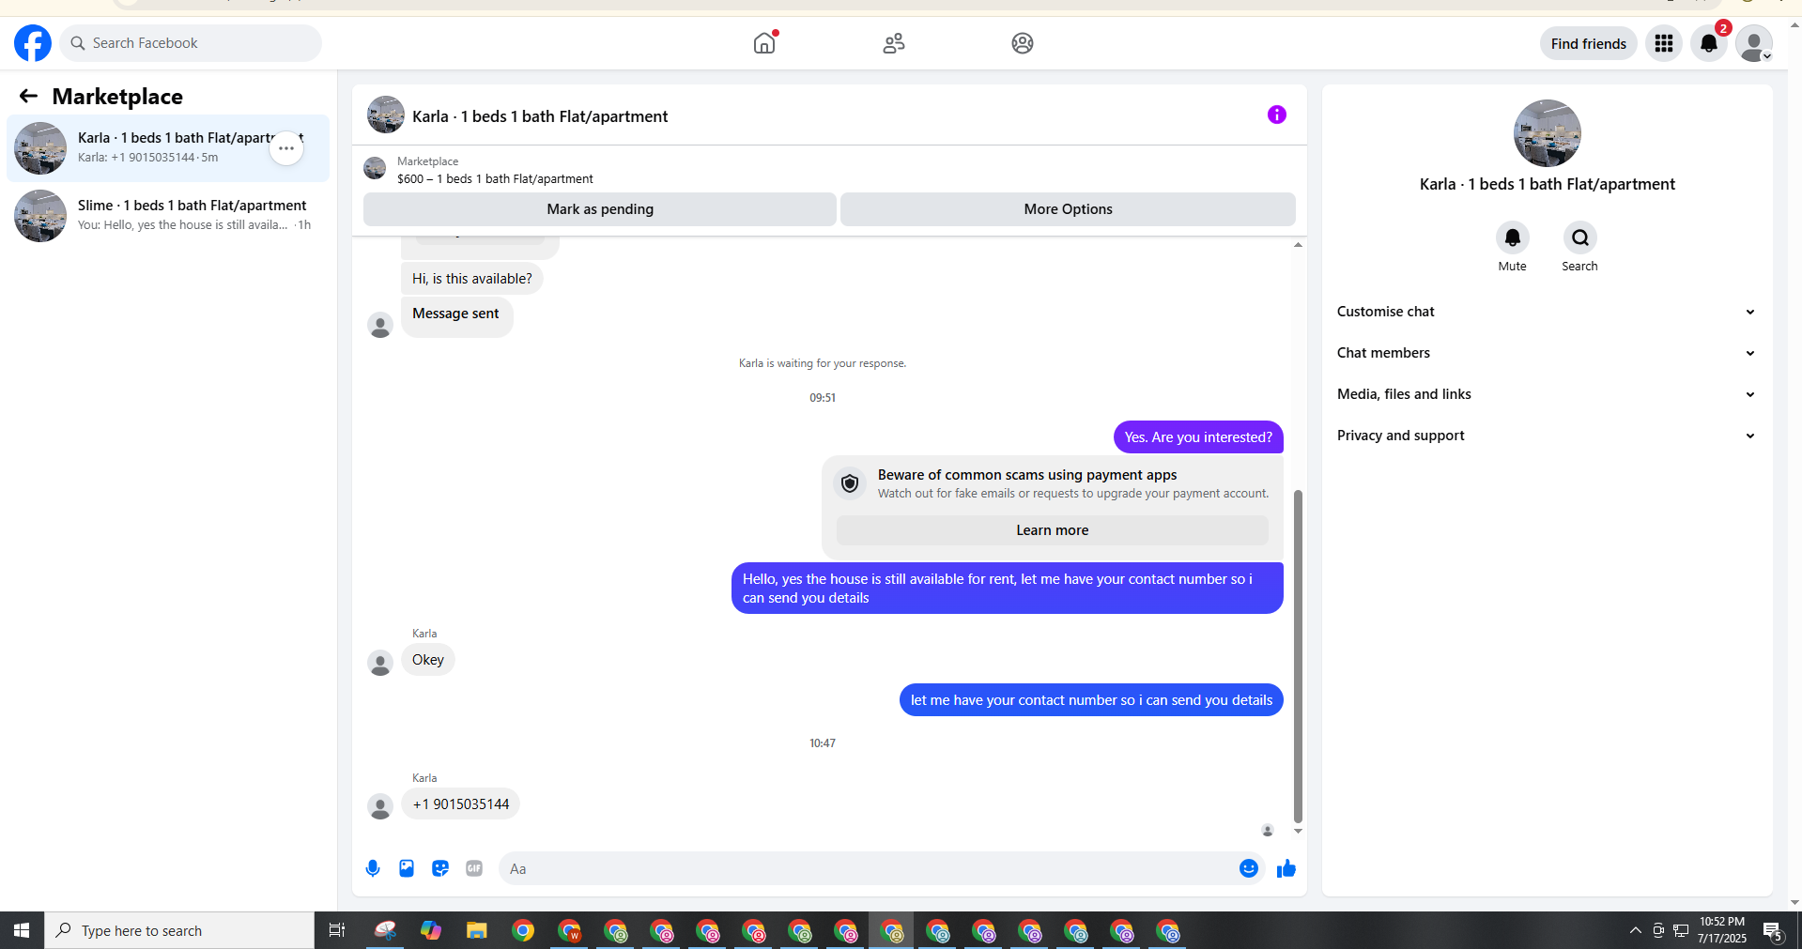Open the emoji picker icon
The width and height of the screenshot is (1802, 949).
pyautogui.click(x=1248, y=868)
